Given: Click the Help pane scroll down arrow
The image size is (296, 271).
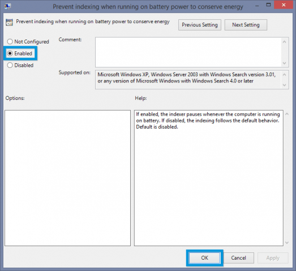Looking at the screenshot, I should (x=287, y=243).
